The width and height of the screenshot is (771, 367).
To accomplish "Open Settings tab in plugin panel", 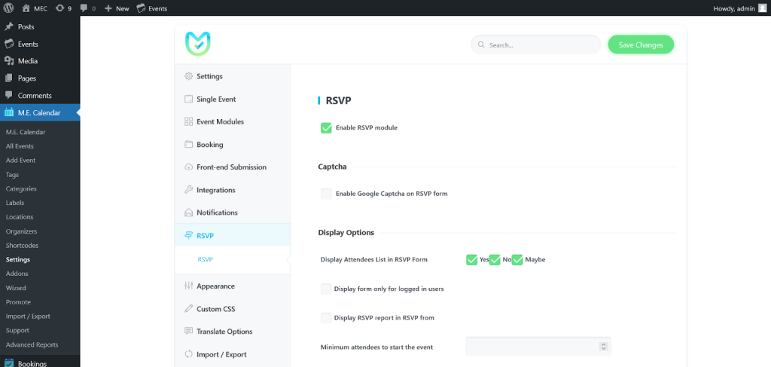I will coord(232,76).
